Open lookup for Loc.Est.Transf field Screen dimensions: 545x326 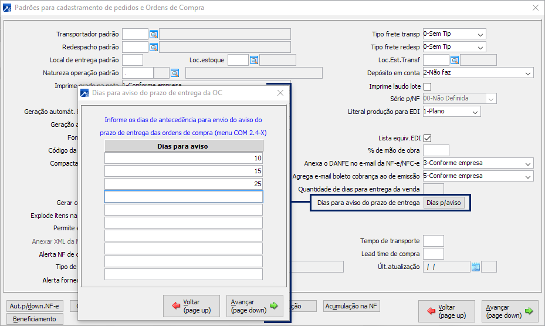pos(455,60)
